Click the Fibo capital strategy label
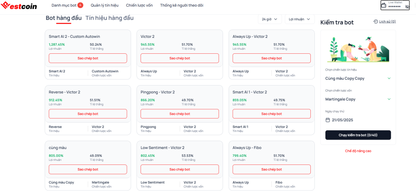The height and width of the screenshot is (193, 416). point(279,182)
